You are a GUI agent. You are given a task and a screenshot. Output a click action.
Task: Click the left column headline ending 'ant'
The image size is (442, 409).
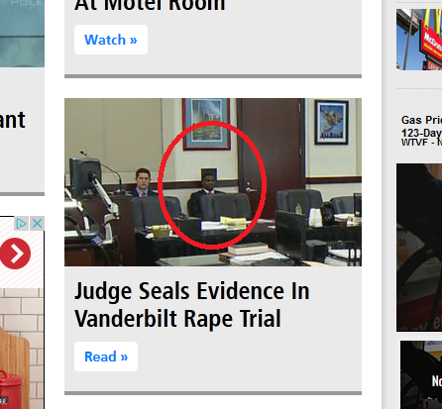click(x=13, y=120)
